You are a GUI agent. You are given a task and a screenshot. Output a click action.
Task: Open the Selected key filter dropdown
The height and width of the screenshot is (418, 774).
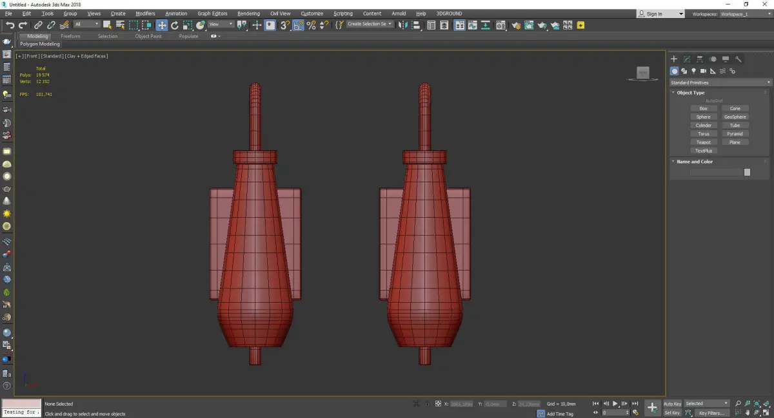[x=707, y=404]
